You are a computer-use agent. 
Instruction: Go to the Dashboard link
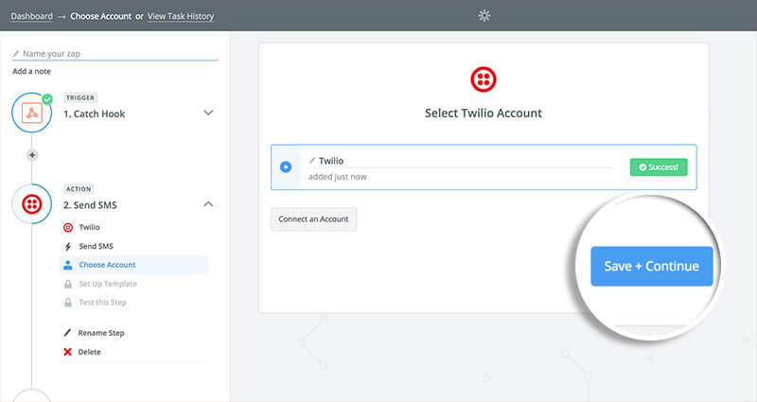tap(32, 16)
